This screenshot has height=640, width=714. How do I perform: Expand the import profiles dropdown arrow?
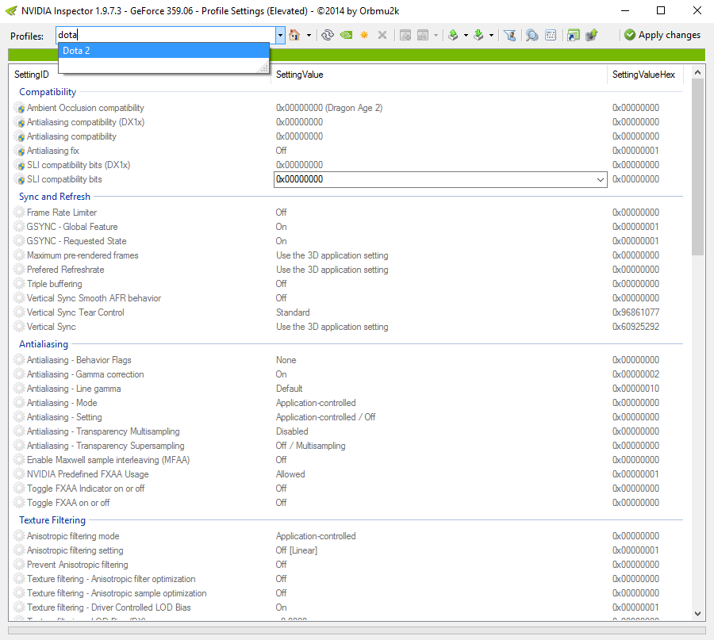491,35
